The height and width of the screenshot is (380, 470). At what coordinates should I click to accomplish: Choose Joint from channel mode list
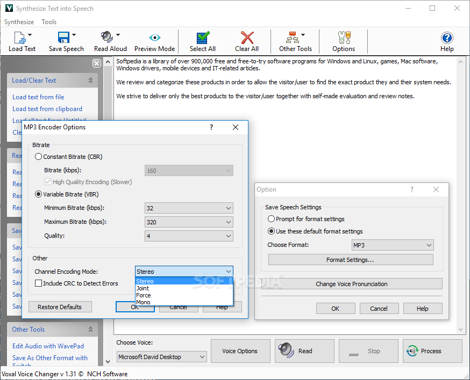coord(184,288)
